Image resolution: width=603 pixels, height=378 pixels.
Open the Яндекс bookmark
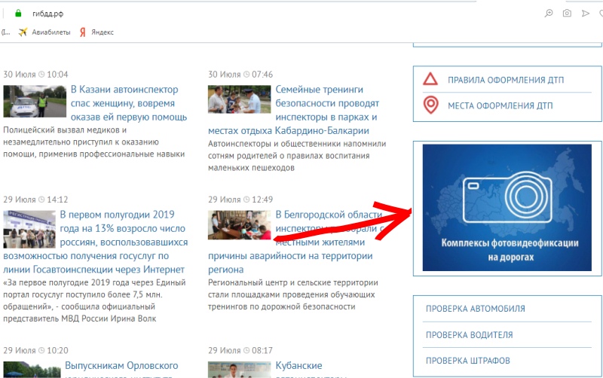pos(96,32)
